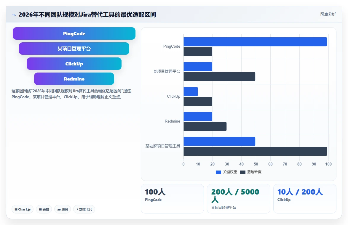
Task: Click PingCode's dark 落地难度 bar
Action: pos(198,52)
